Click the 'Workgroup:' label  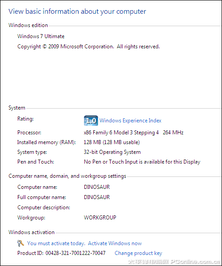(31, 218)
